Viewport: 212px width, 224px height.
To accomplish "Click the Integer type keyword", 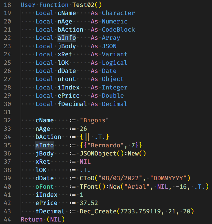I will 115,88.
